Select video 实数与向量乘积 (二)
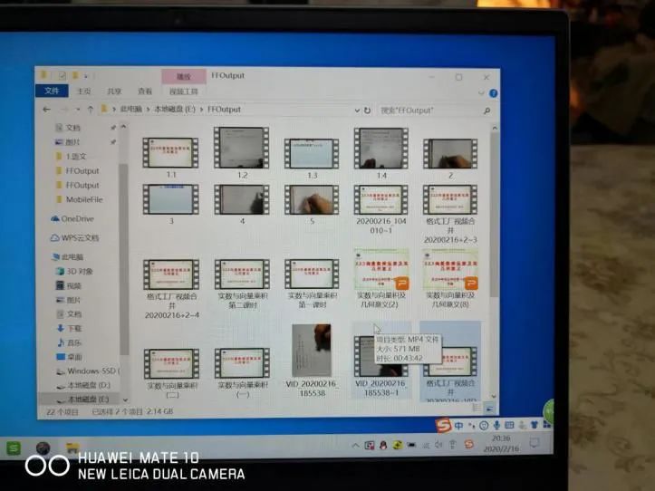The width and height of the screenshot is (655, 491). [x=172, y=373]
